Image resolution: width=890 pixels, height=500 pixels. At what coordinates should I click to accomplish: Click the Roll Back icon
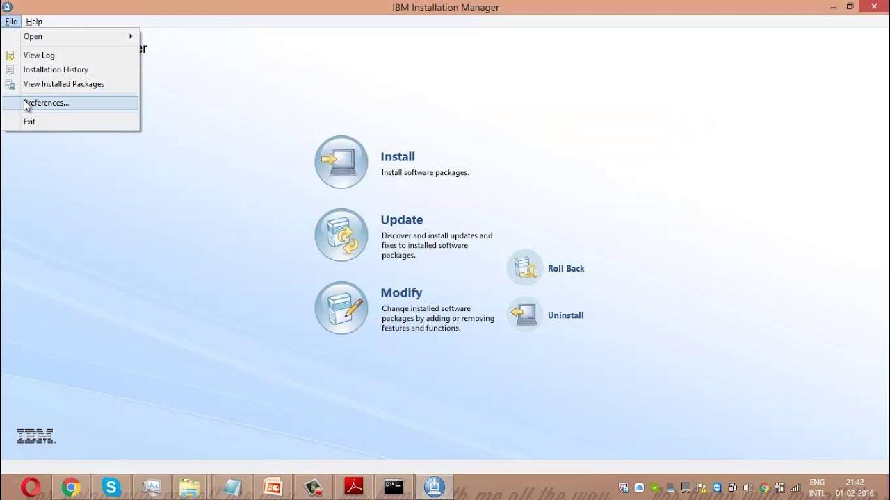tap(525, 267)
